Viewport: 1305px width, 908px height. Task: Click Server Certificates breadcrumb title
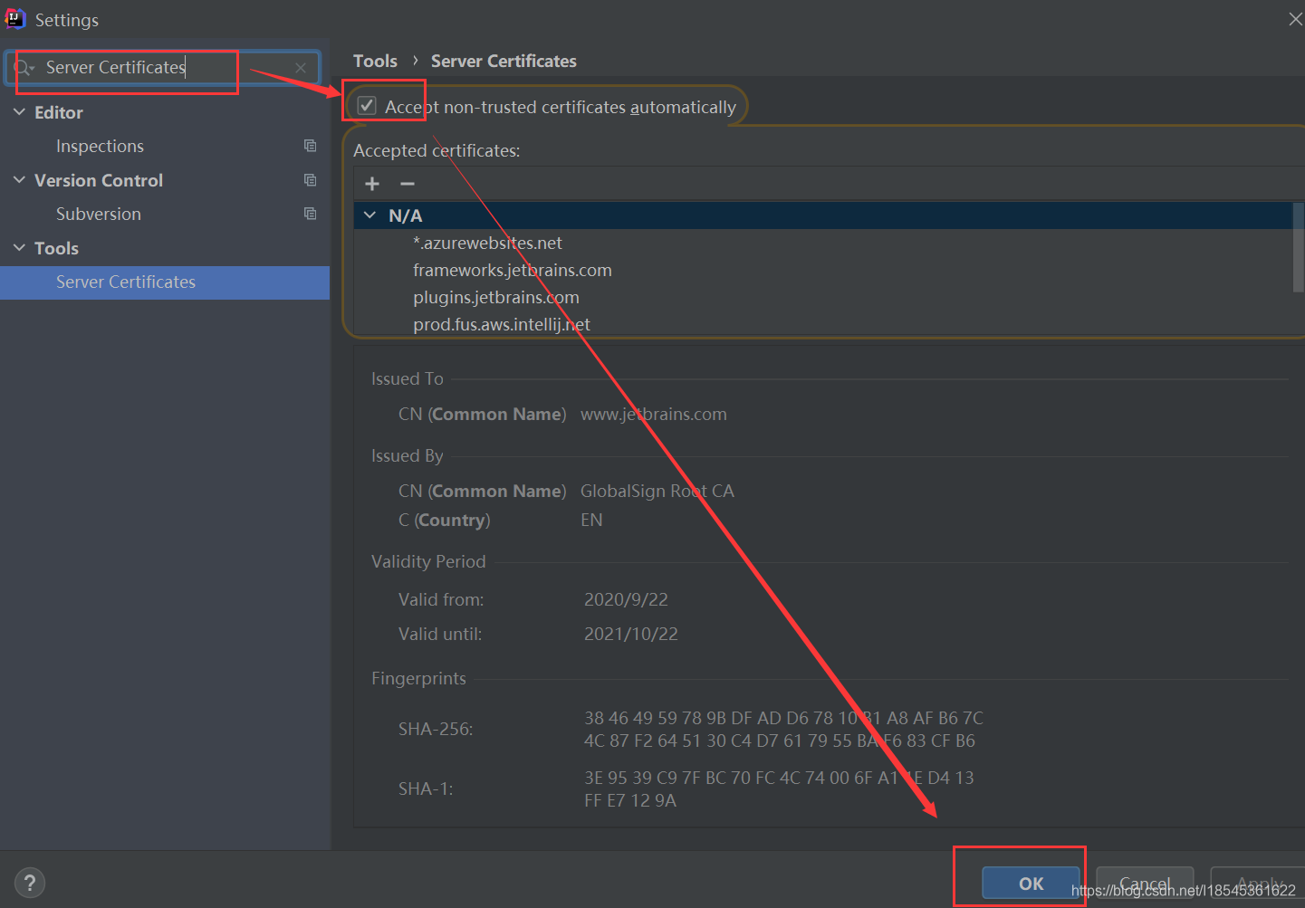point(504,61)
